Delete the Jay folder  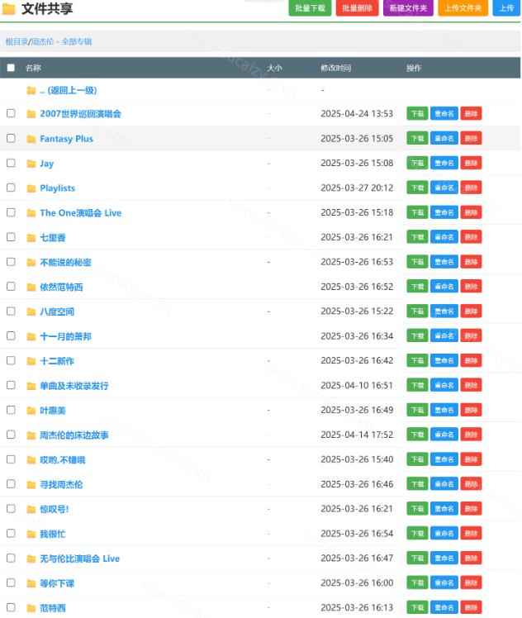(x=471, y=163)
